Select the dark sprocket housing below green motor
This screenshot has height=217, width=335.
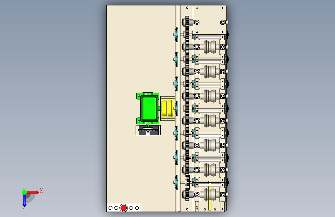[x=148, y=130]
